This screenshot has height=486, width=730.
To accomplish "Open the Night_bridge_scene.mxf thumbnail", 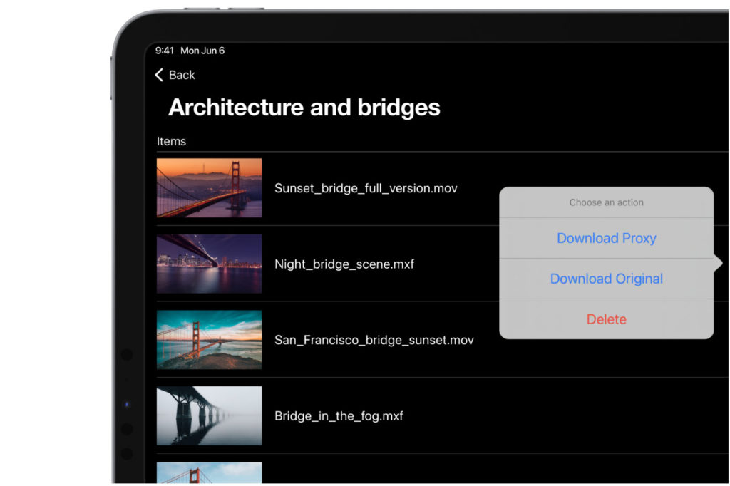I will tap(210, 264).
